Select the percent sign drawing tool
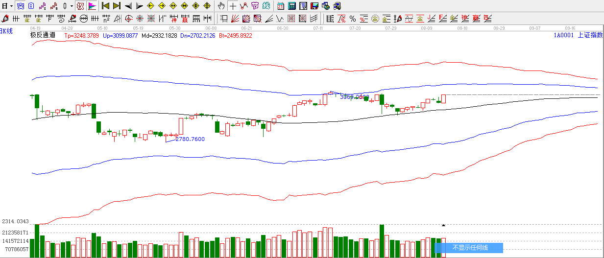This screenshot has height=258, width=604. coord(353,19)
